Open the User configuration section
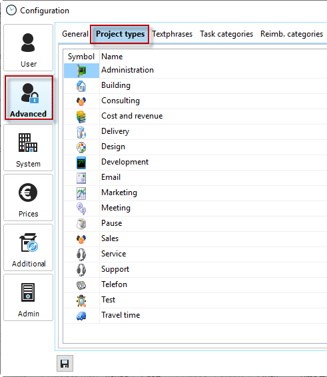This screenshot has height=377, width=327. (29, 47)
